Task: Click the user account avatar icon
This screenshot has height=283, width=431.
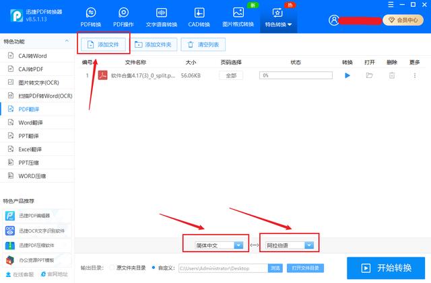Action: coord(334,20)
